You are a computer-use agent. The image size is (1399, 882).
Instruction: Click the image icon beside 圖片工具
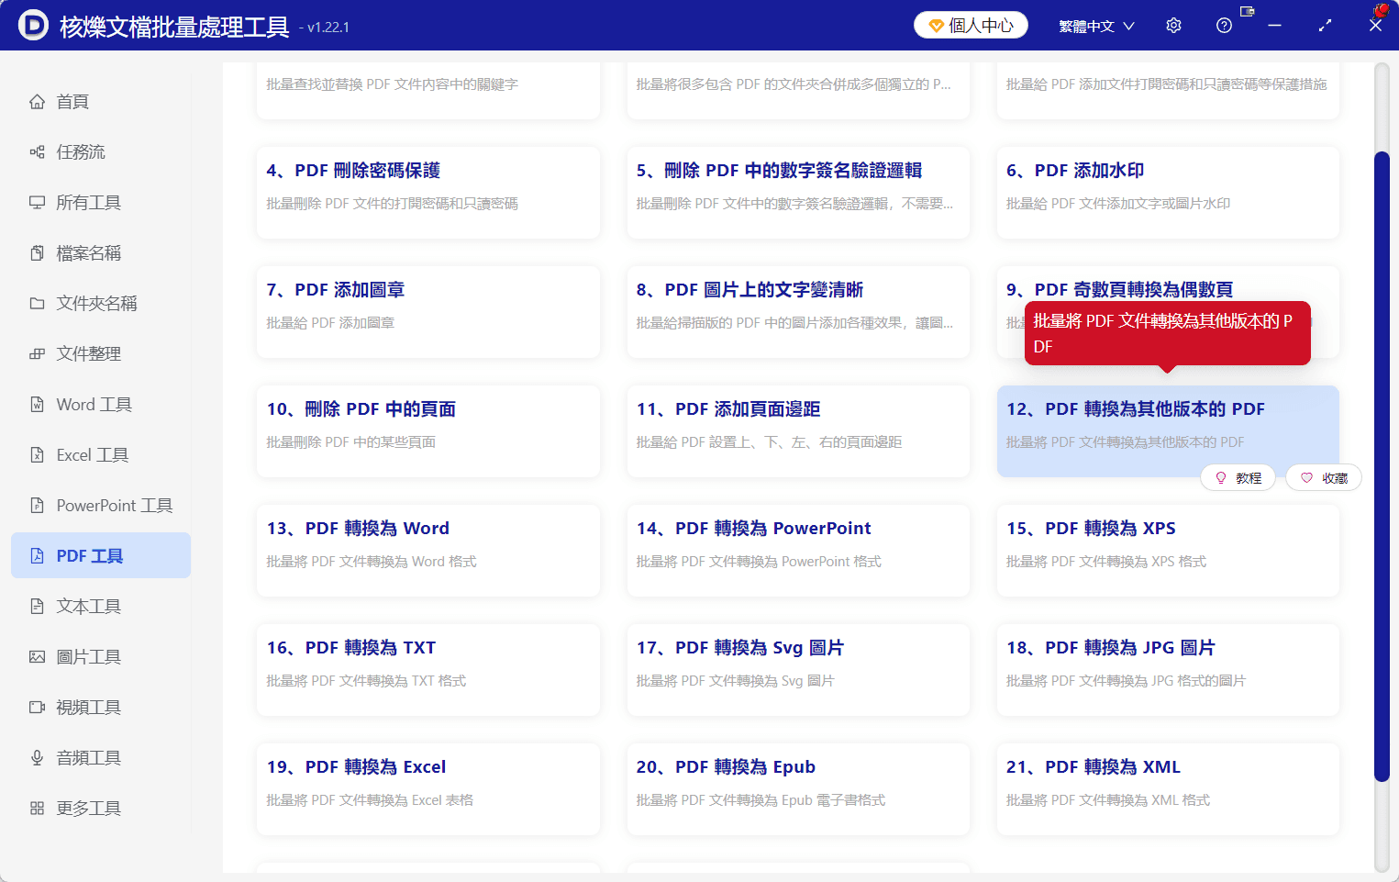pyautogui.click(x=37, y=657)
